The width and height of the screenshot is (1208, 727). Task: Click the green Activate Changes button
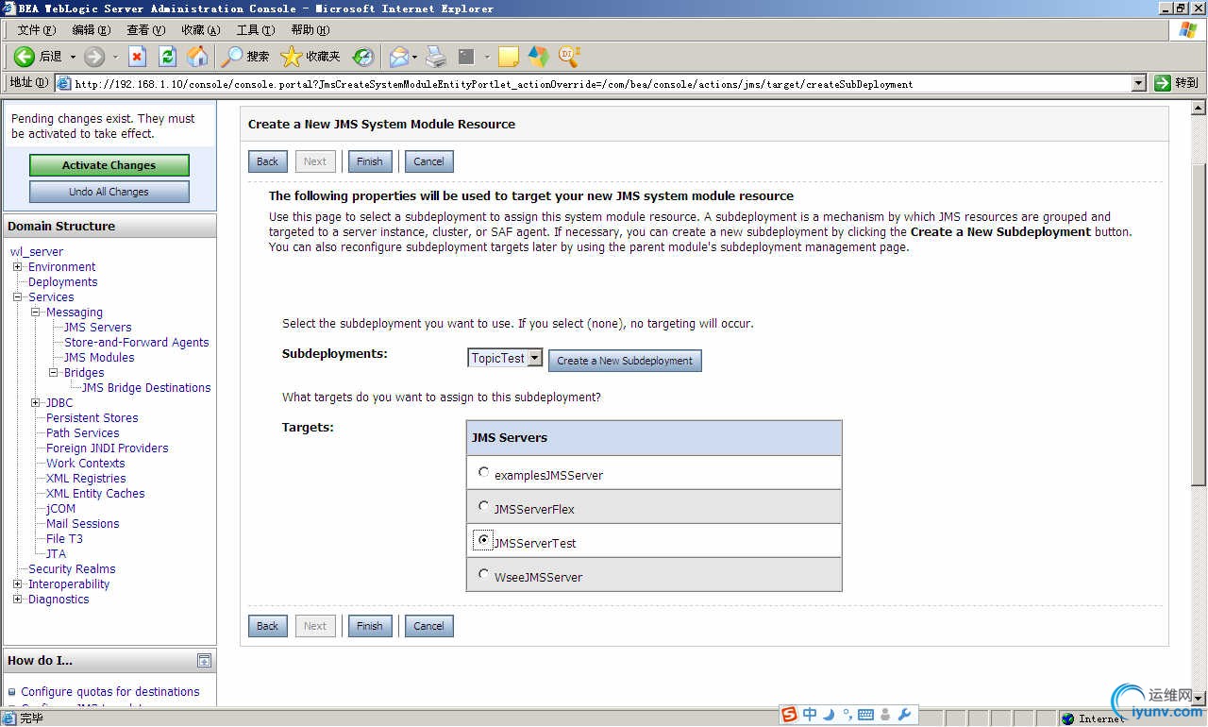pyautogui.click(x=109, y=165)
